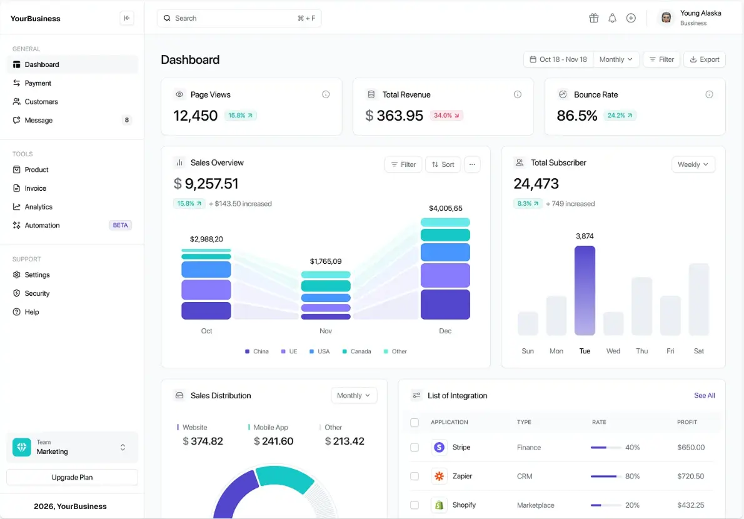Image resolution: width=744 pixels, height=519 pixels.
Task: Open the Monthly dropdown in Sales Distribution
Action: 354,395
